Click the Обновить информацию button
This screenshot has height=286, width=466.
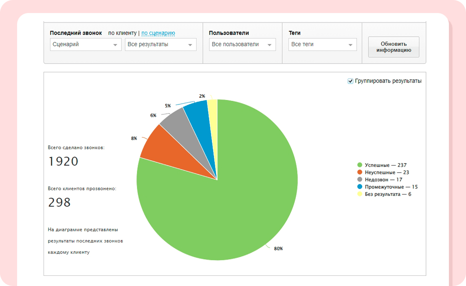click(393, 47)
